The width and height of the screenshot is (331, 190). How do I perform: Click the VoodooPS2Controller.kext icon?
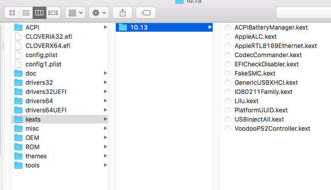click(227, 129)
